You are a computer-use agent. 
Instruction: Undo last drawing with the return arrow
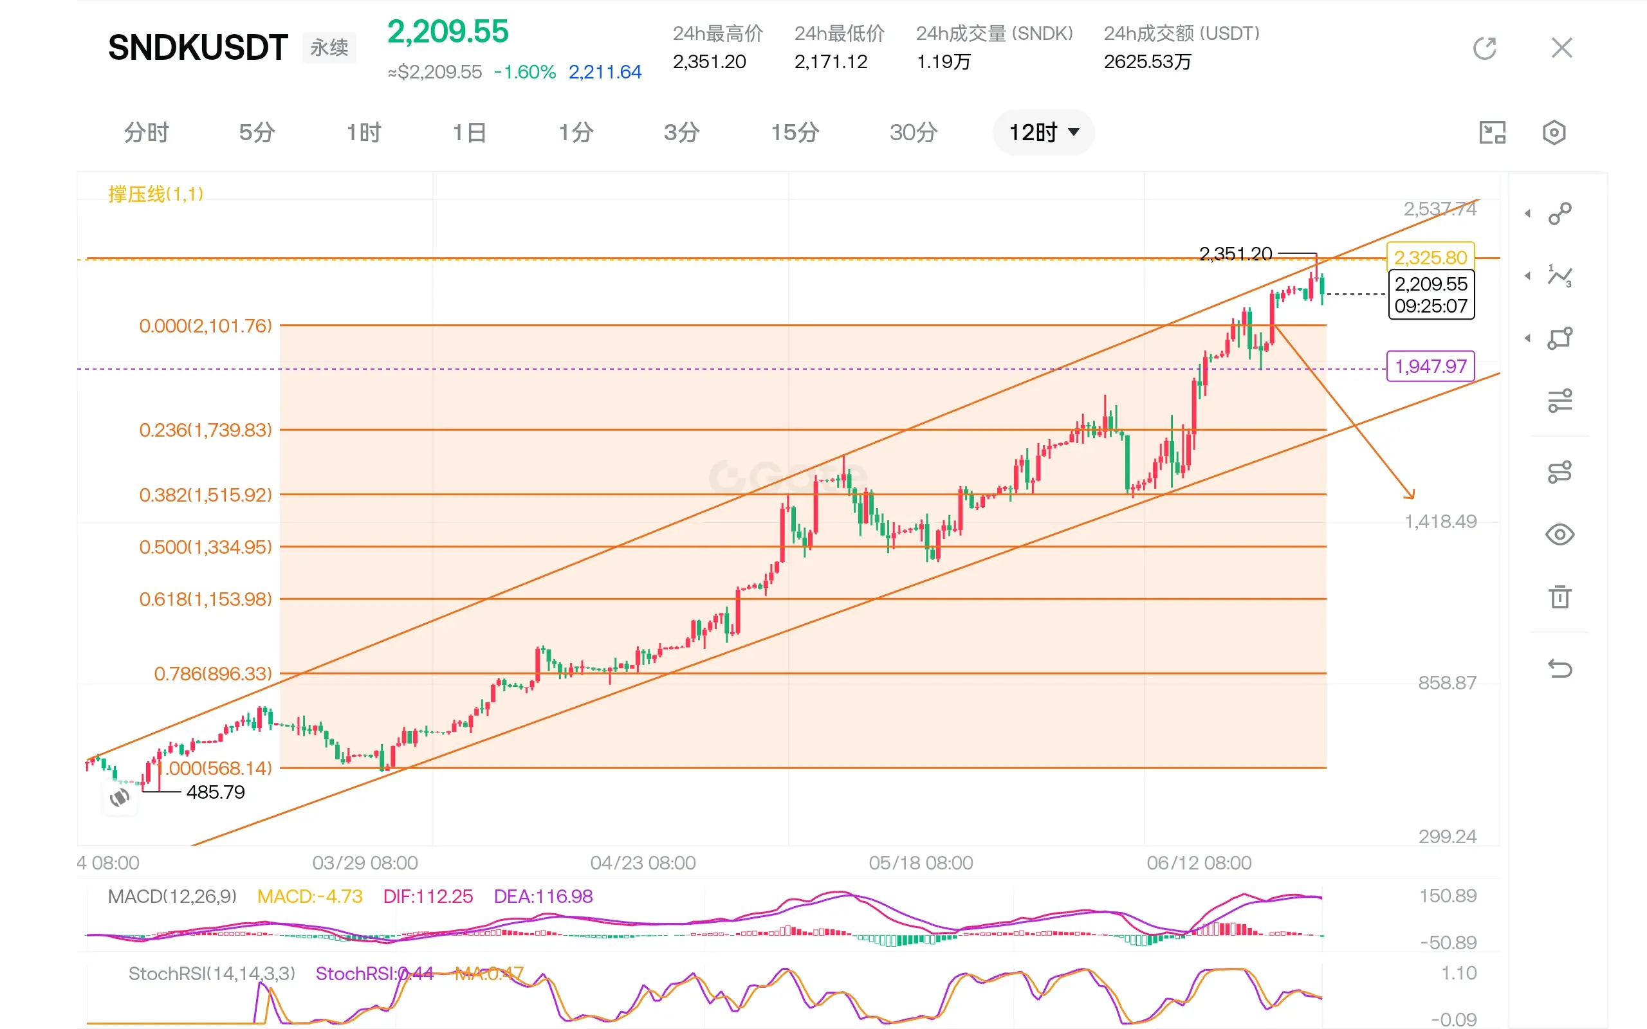1560,668
